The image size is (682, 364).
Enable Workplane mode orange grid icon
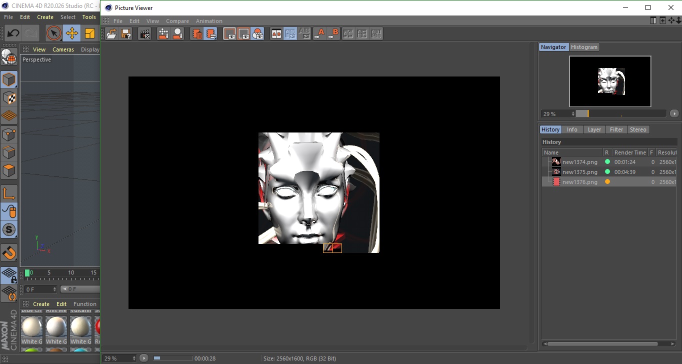tap(8, 116)
